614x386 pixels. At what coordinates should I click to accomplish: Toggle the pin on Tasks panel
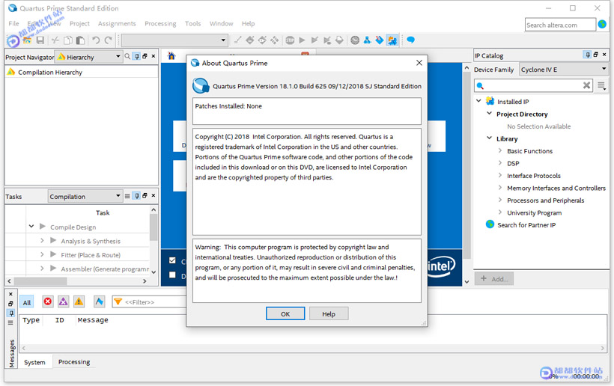(137, 196)
